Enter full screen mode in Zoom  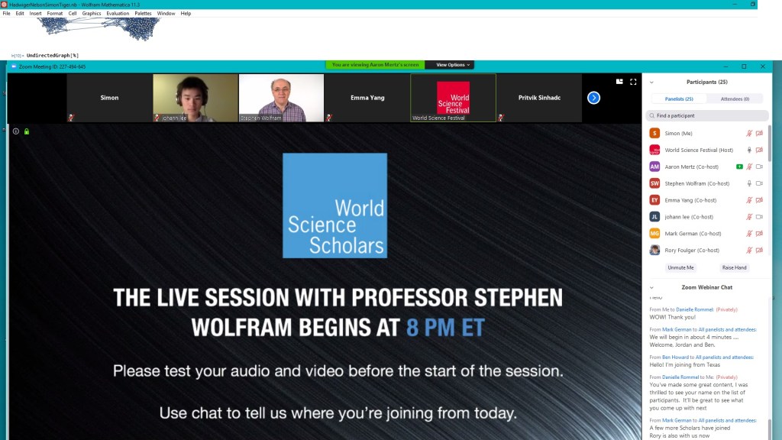[633, 82]
